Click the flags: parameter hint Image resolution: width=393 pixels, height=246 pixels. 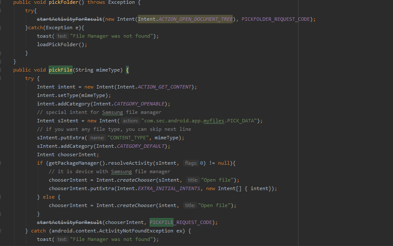pos(191,163)
